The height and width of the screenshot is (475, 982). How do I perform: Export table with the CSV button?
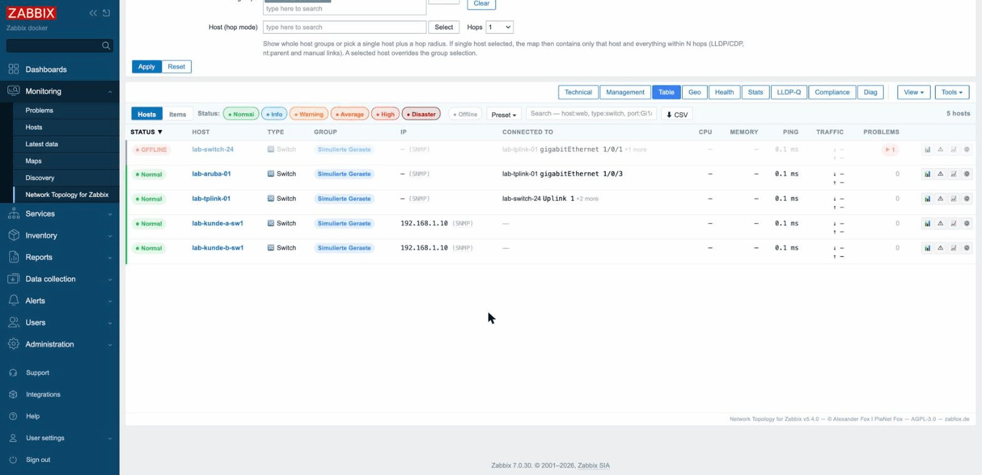coord(677,115)
